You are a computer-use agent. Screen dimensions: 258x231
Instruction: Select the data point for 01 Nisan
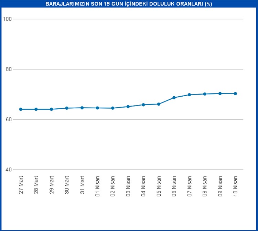pyautogui.click(x=97, y=108)
